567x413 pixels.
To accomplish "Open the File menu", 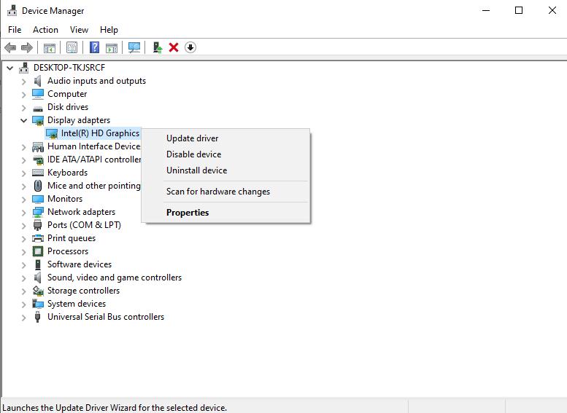I will tap(15, 30).
